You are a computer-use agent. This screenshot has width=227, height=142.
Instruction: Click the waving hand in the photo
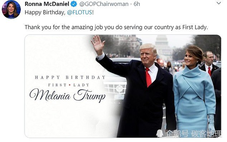pos(98,45)
